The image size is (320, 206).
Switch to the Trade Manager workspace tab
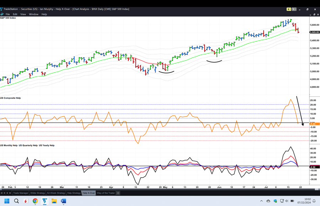[x=21, y=193]
